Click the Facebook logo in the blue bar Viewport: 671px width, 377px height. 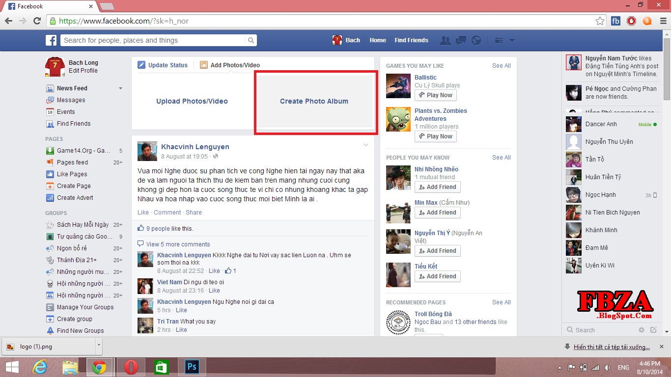51,40
